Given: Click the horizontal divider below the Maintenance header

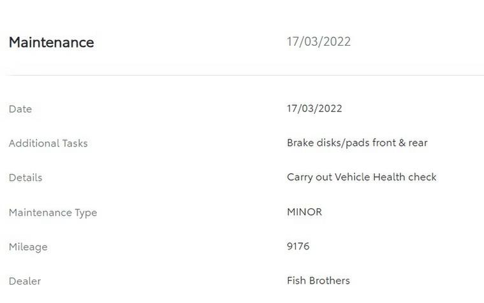Looking at the screenshot, I should [246, 75].
